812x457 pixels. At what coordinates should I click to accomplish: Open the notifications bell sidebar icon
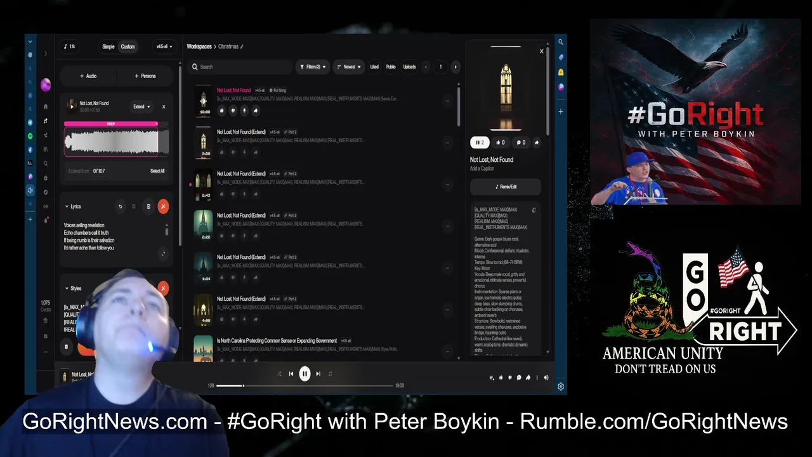(46, 220)
